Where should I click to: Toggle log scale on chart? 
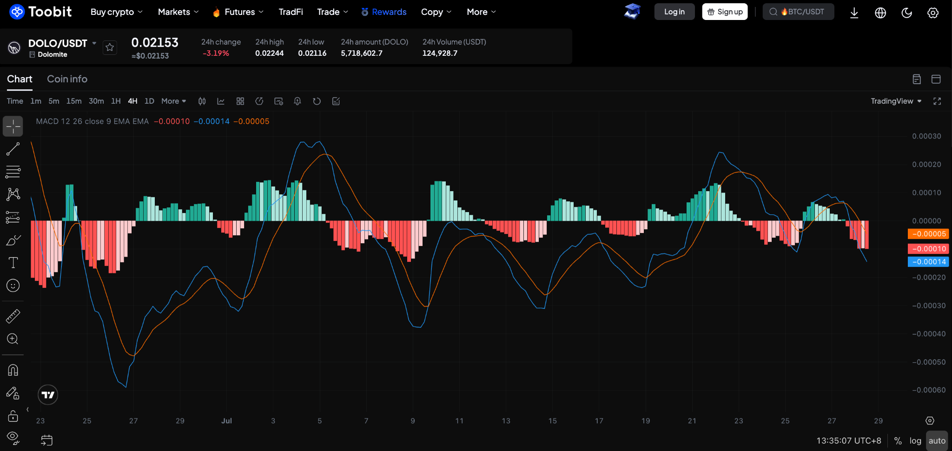coord(915,441)
